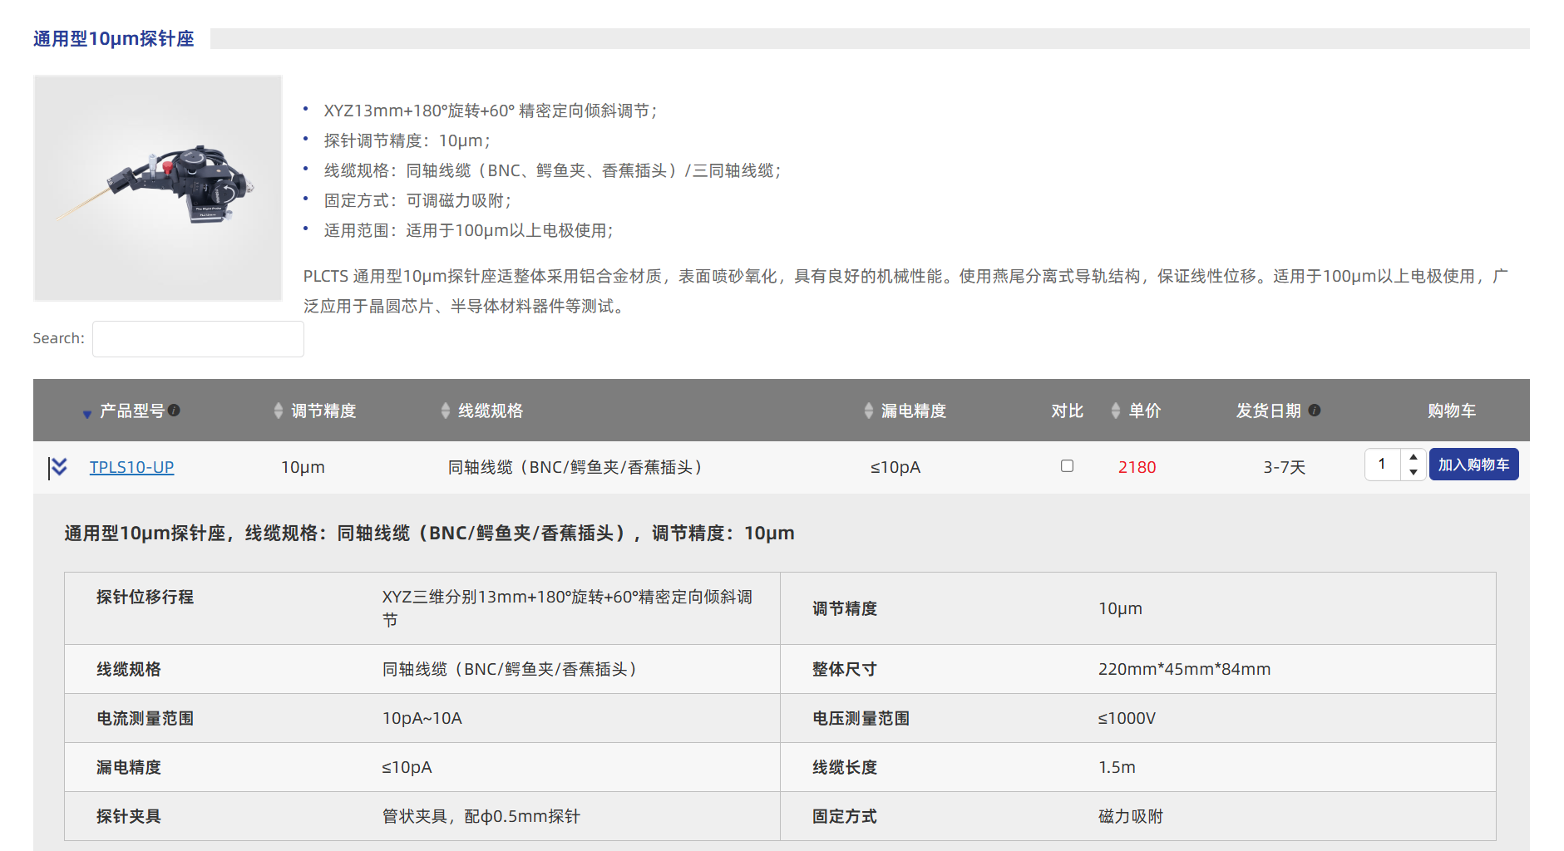Click sort arrows icon for 线缆规格
Screen dimensions: 1564x851
click(x=445, y=411)
